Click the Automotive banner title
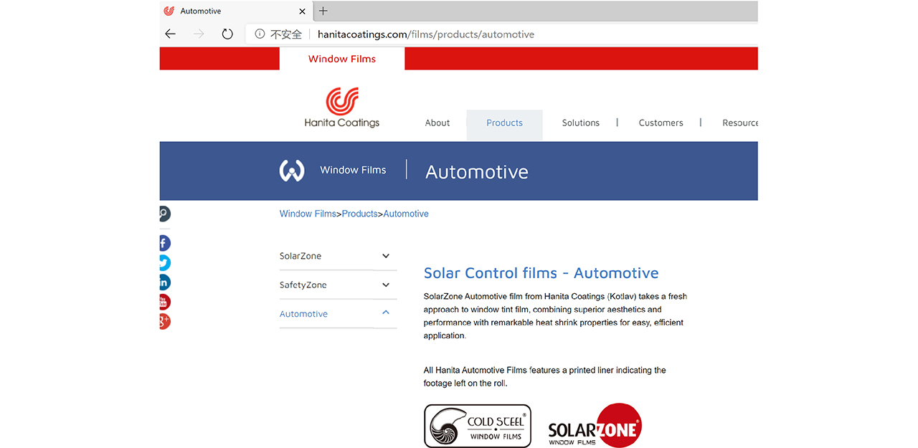Viewport: 918px width, 448px height. pyautogui.click(x=477, y=172)
